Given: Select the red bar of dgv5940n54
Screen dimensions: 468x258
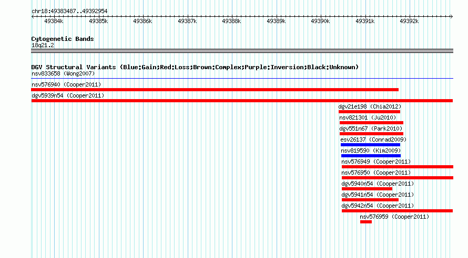Looking at the screenshot, I should point(367,189).
